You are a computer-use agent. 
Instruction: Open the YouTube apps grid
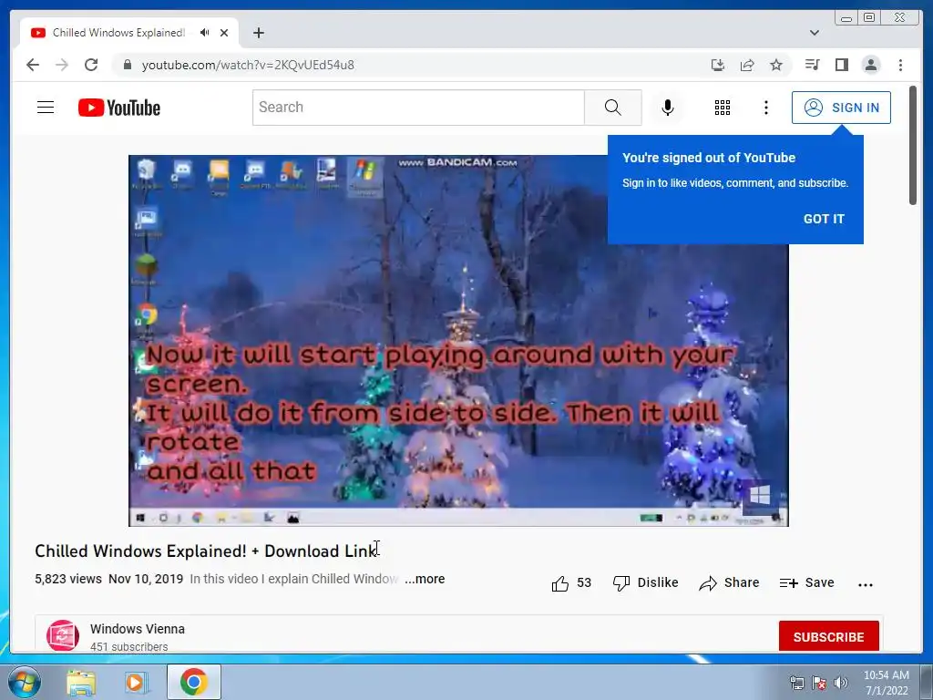[723, 108]
